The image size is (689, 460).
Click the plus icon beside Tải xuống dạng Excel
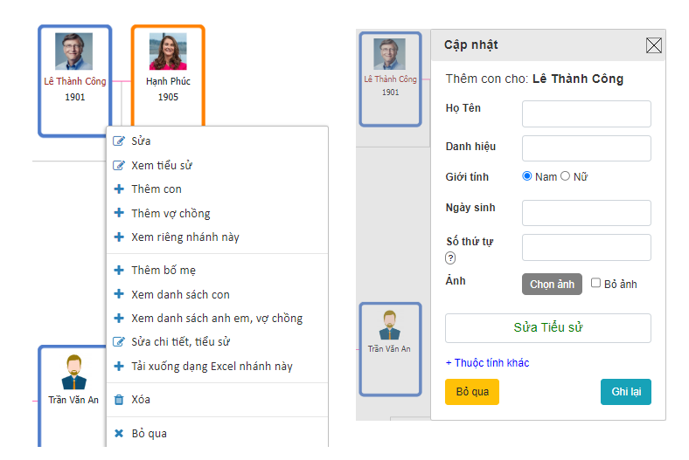point(119,367)
